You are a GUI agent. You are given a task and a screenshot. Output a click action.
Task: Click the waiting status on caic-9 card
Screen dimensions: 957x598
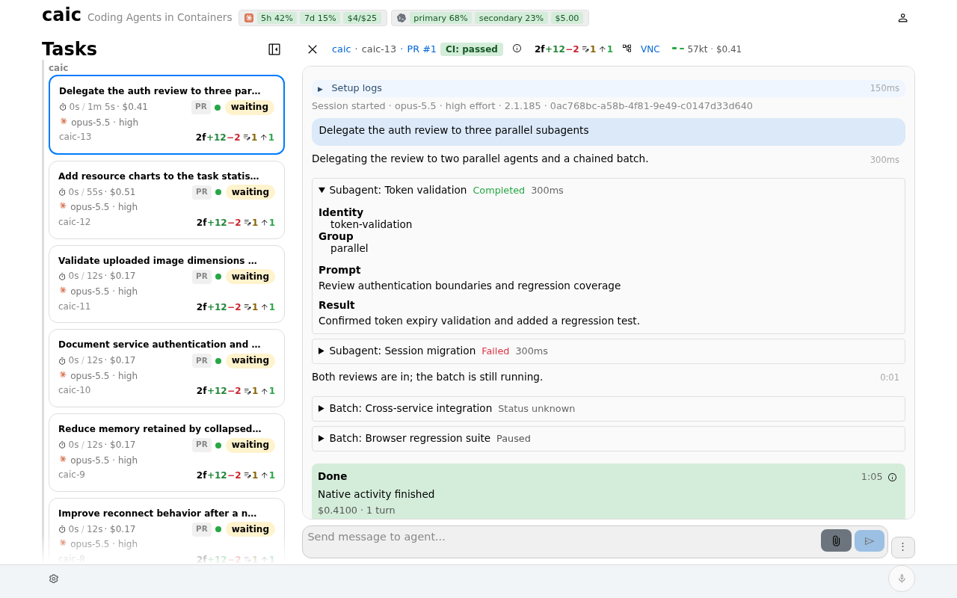250,445
